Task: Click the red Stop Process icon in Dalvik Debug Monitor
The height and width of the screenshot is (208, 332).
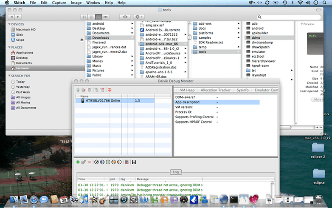Action: pyautogui.click(x=110, y=90)
